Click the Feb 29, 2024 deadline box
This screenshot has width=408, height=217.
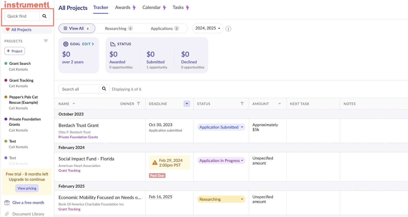point(170,162)
